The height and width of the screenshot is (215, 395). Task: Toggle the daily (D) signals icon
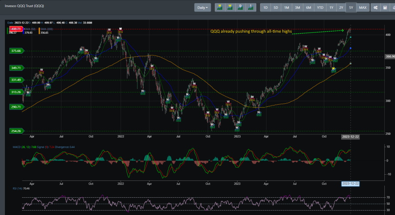(x=240, y=8)
